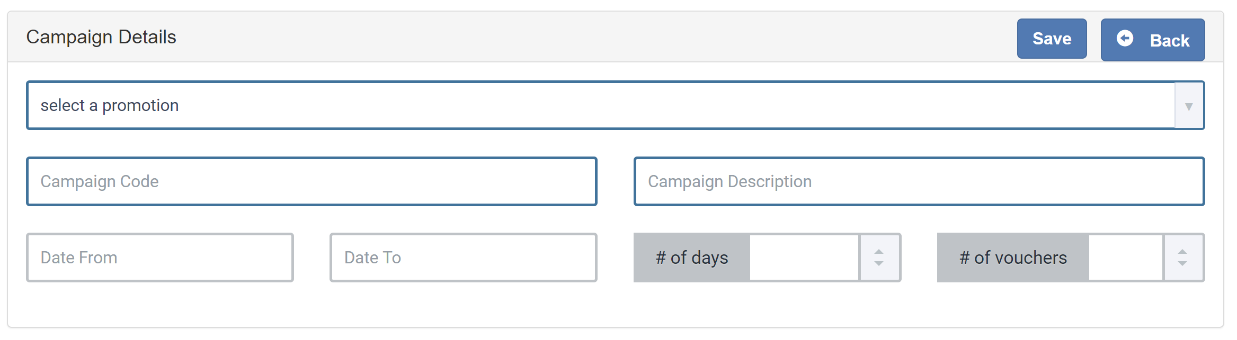1237x340 pixels.
Task: Click the 'select a promotion' placeholder text
Action: click(110, 105)
